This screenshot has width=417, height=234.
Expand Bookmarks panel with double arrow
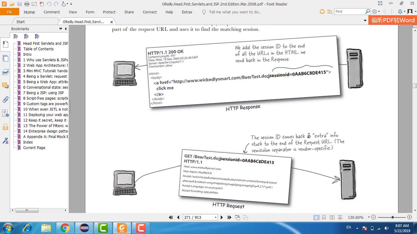click(x=61, y=29)
